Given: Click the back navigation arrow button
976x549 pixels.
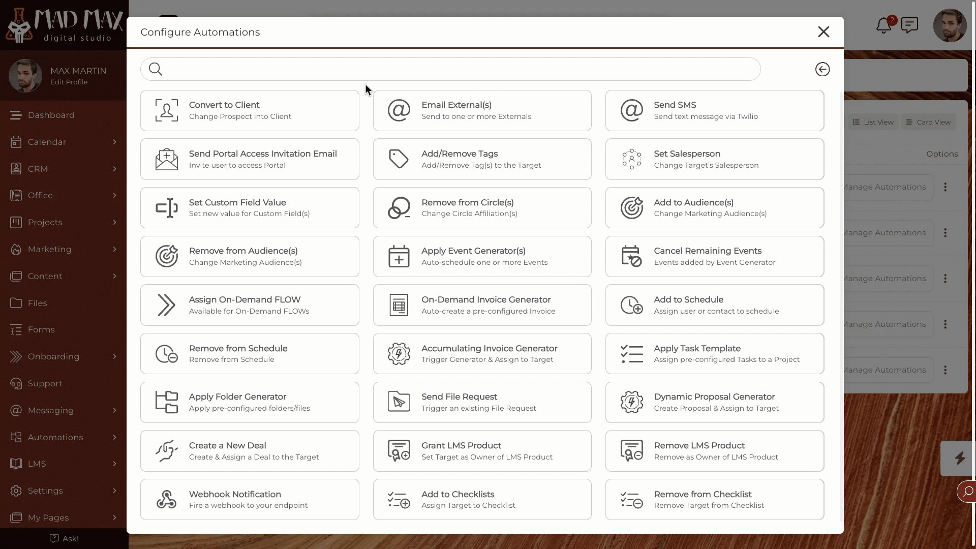Looking at the screenshot, I should coord(822,69).
